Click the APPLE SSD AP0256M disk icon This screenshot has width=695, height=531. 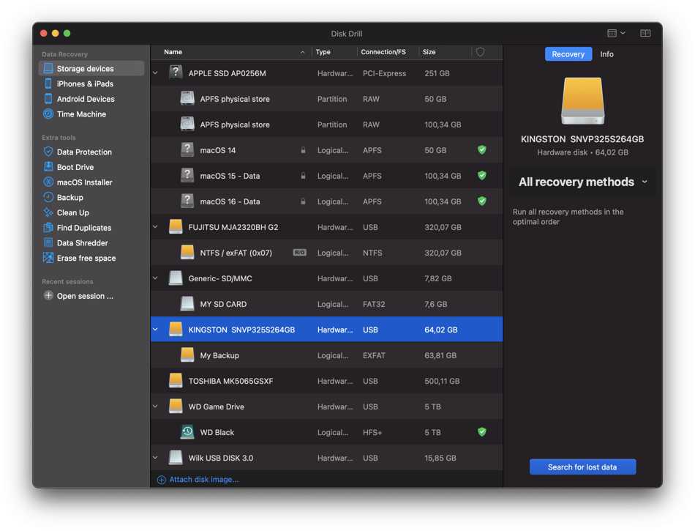[x=176, y=73]
